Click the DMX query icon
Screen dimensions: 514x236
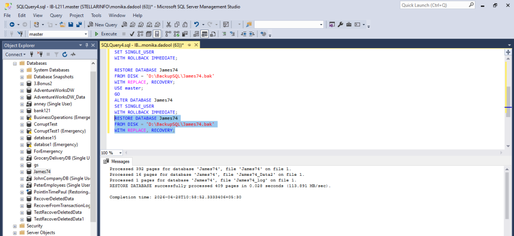(x=141, y=25)
